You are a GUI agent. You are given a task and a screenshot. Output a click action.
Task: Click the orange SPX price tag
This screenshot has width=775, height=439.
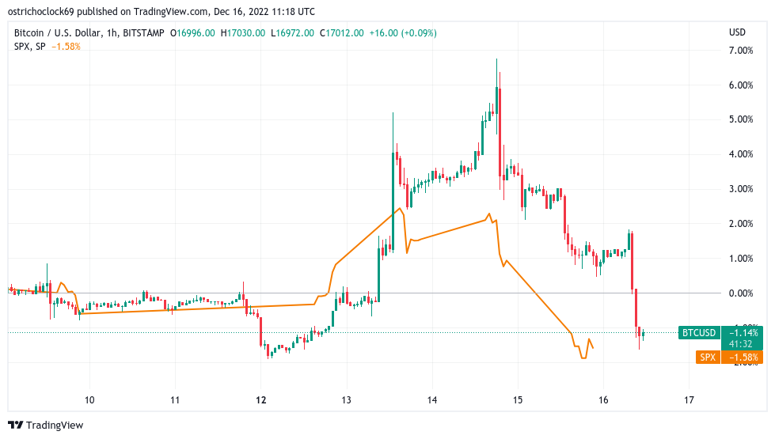click(707, 358)
